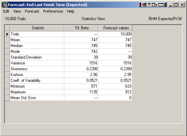187x136 pixels.
Task: Click the 'Trials' statistic label cell
Action: 37,34
